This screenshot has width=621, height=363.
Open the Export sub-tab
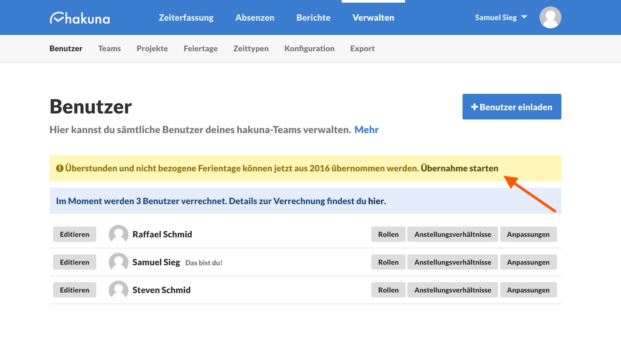[362, 48]
